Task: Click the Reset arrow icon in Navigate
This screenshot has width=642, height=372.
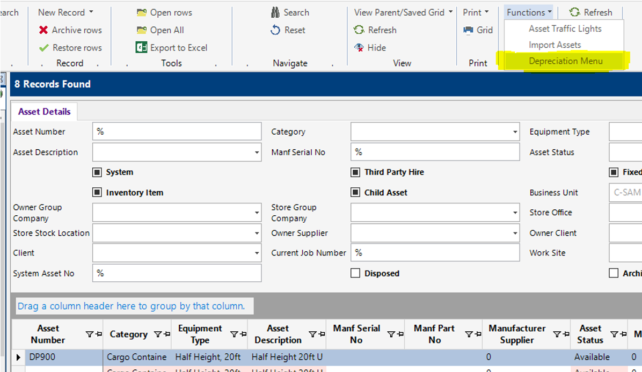Action: click(275, 30)
